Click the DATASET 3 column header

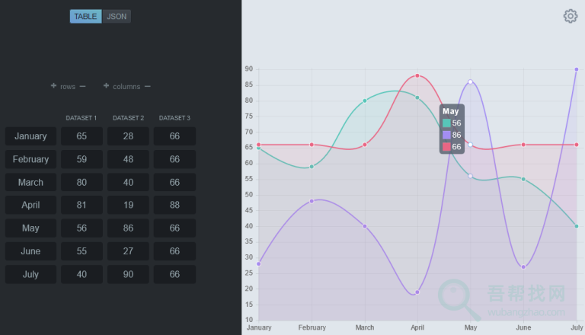point(174,118)
